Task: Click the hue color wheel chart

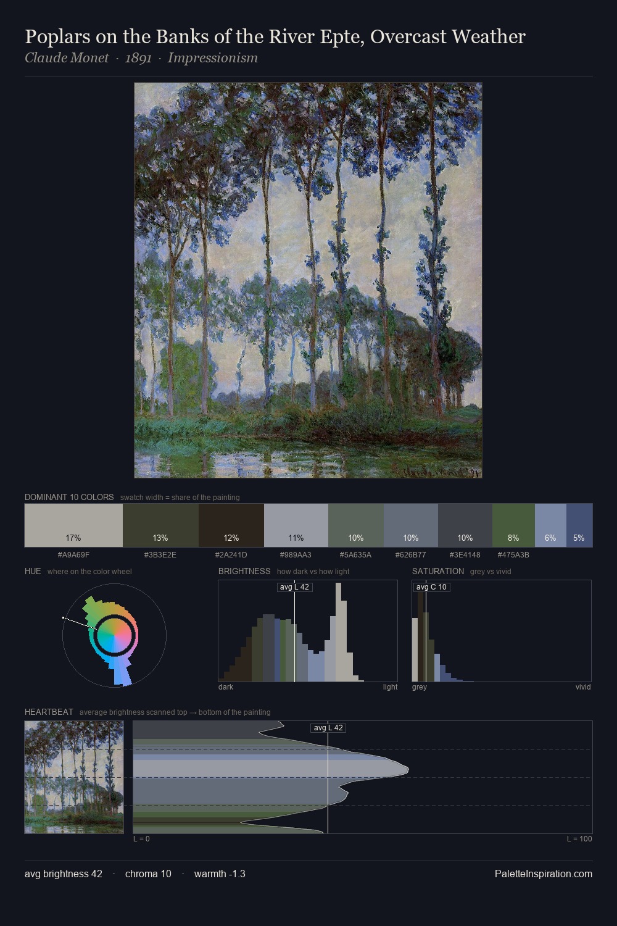Action: [x=114, y=635]
